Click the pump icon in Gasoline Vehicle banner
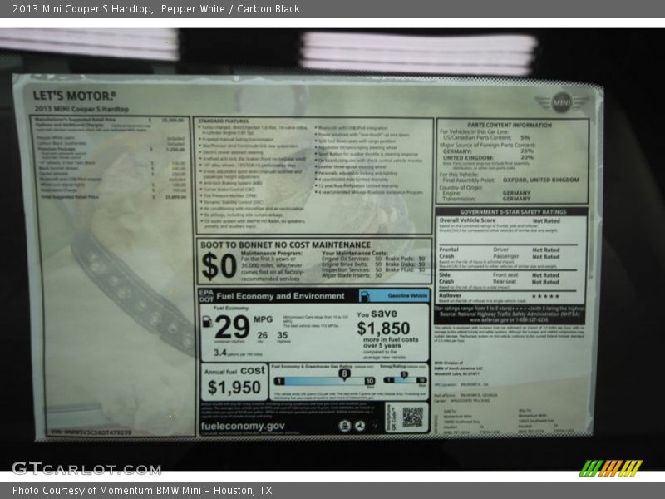665x499 pixels. click(364, 296)
